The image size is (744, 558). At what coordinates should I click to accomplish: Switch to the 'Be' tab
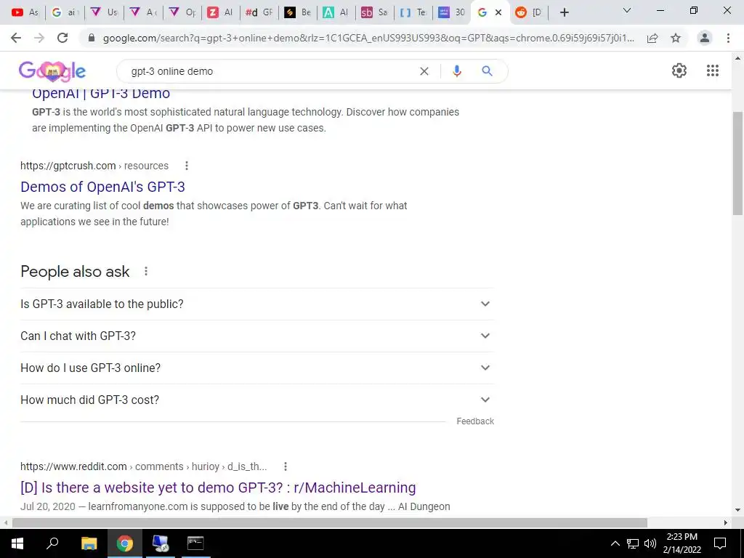299,12
